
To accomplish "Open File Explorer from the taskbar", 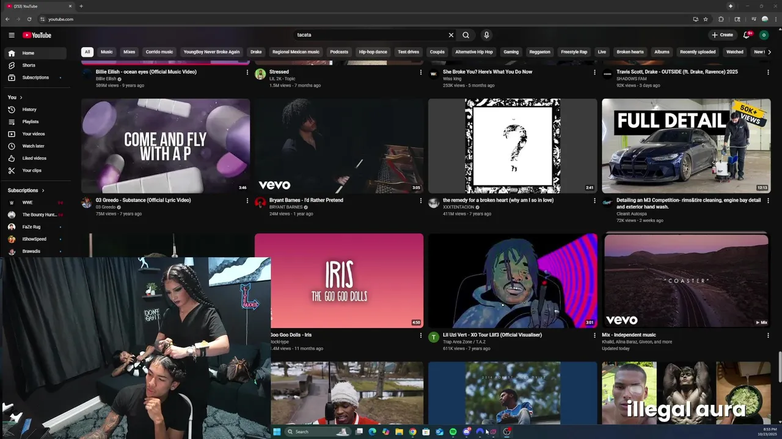I will 399,432.
